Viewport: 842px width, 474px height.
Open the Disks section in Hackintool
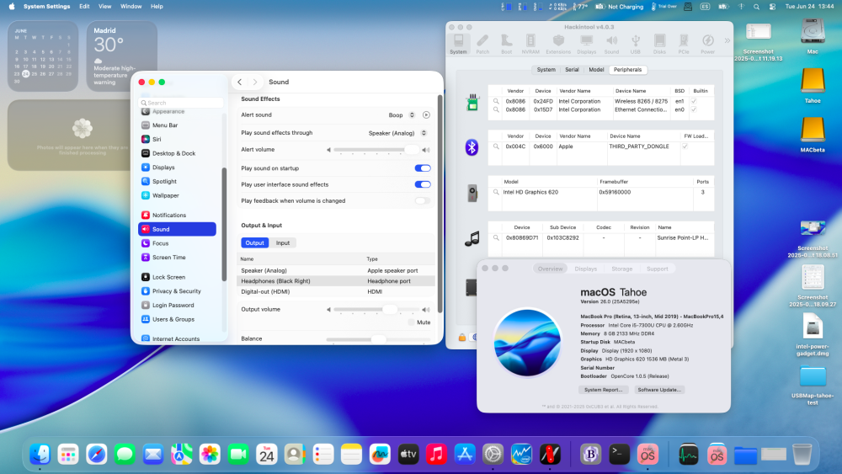point(659,44)
